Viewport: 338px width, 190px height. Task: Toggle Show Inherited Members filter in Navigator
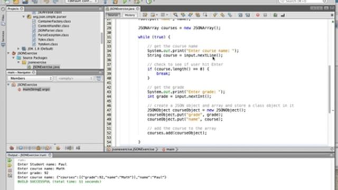click(12, 148)
